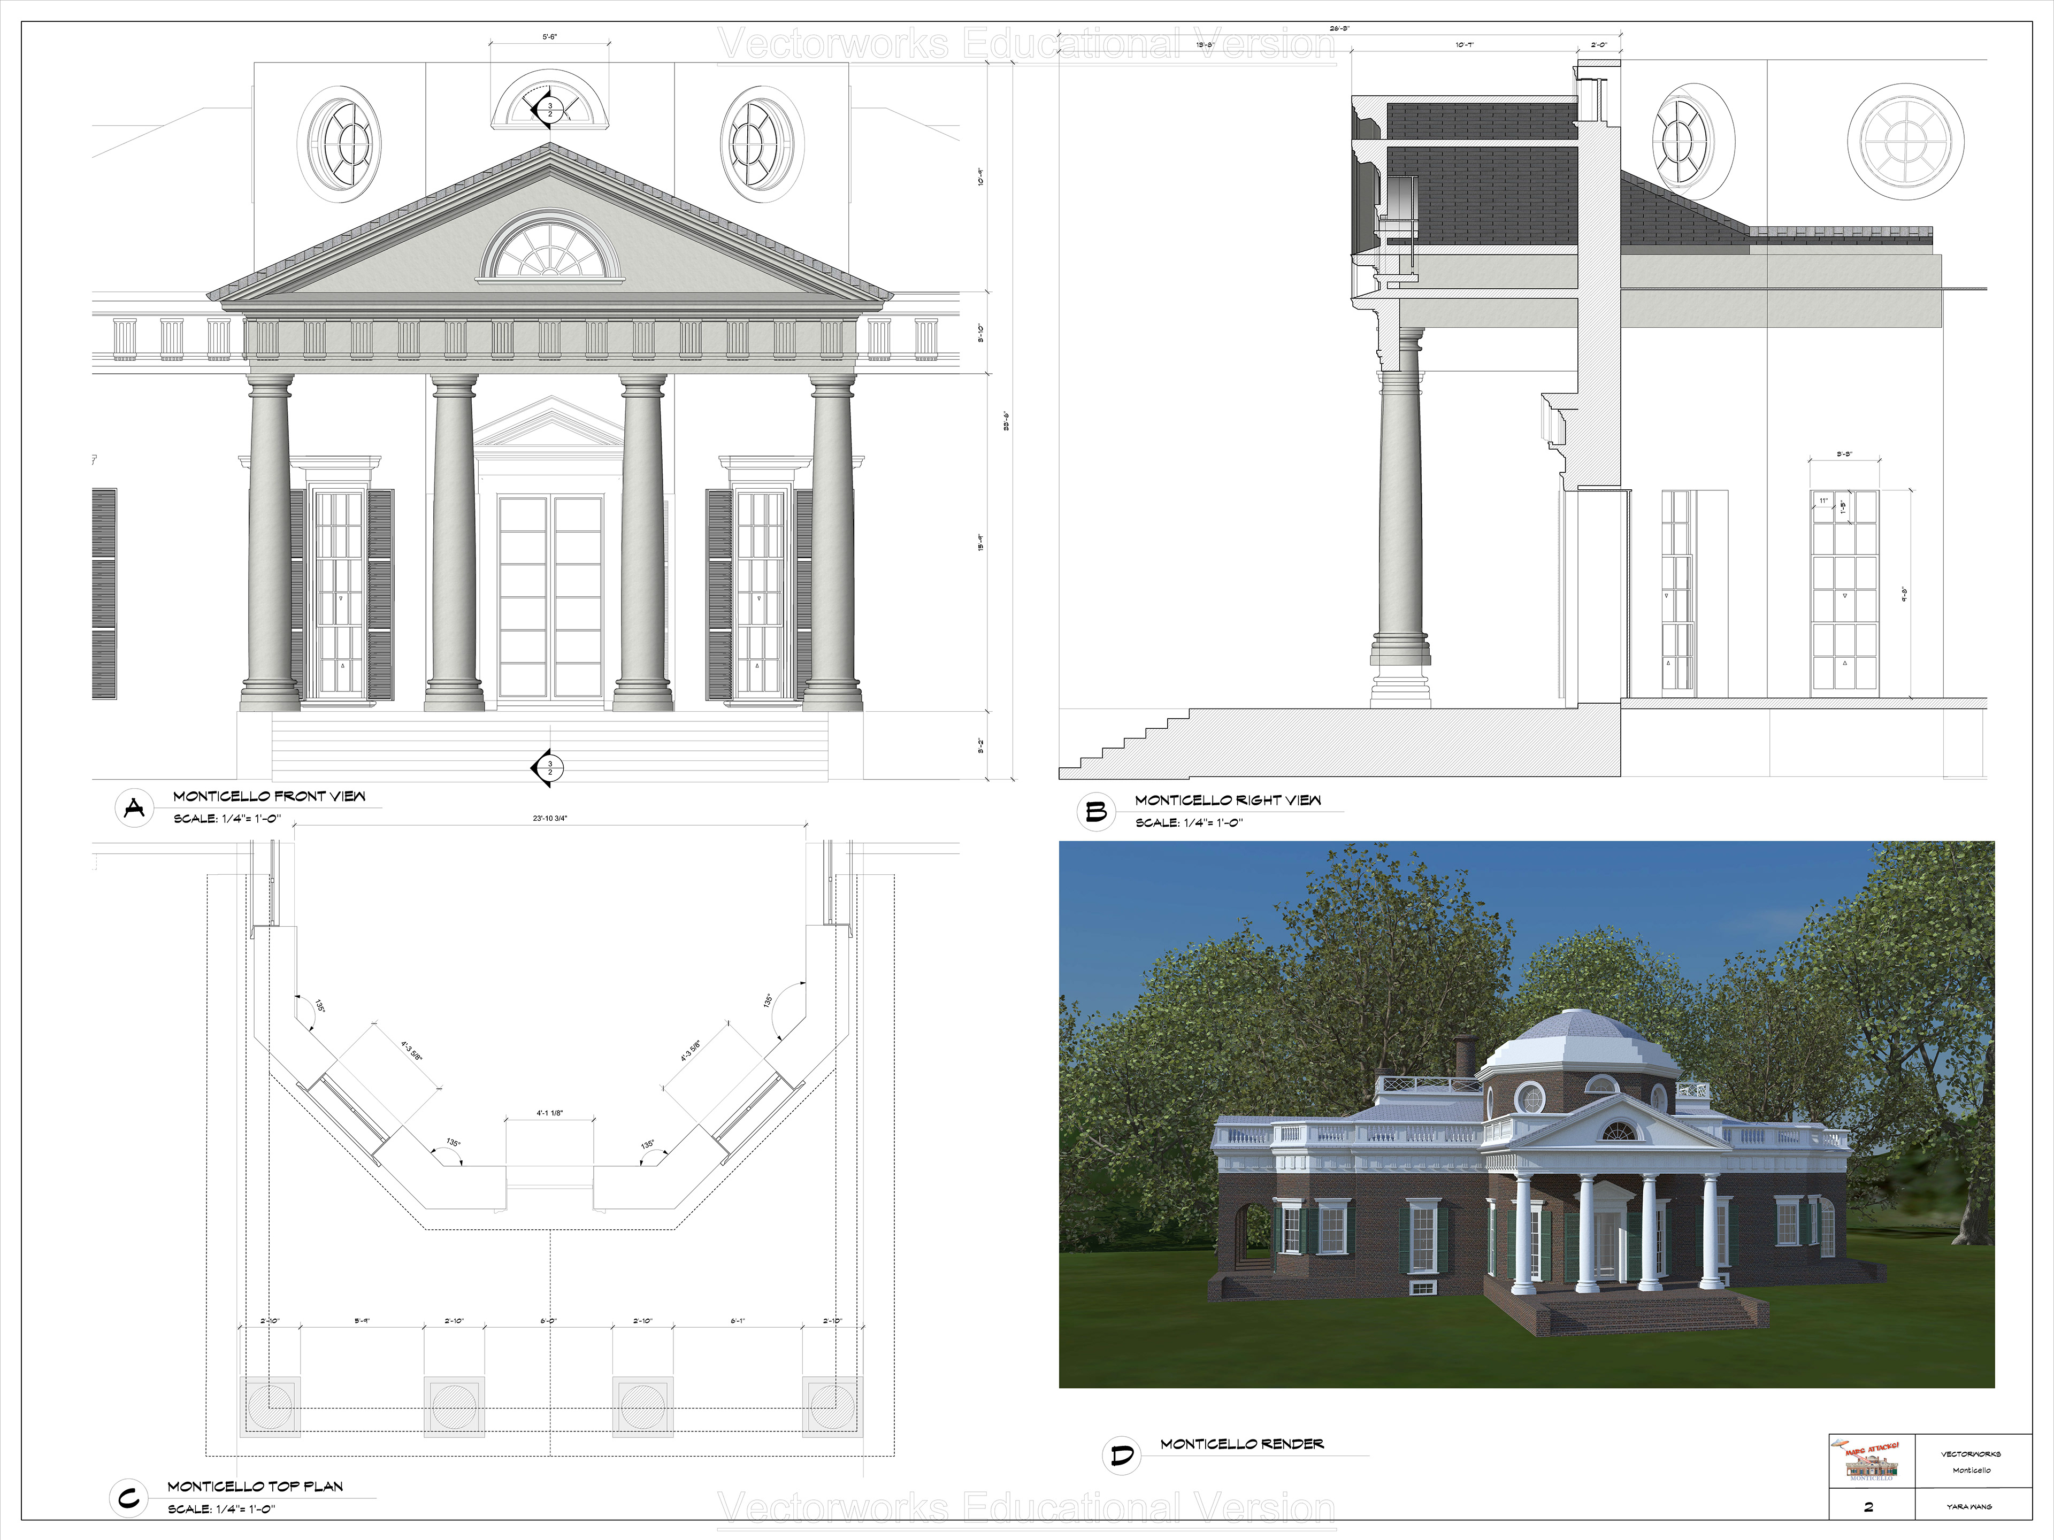Viewport: 2054px width, 1540px height.
Task: Select the Monticello Front View title
Action: point(269,796)
